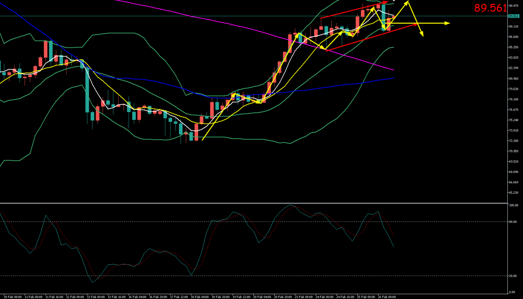Screen dimensions: 523x299
Task: Select the right end of blue moving average
Action: tap(393, 78)
